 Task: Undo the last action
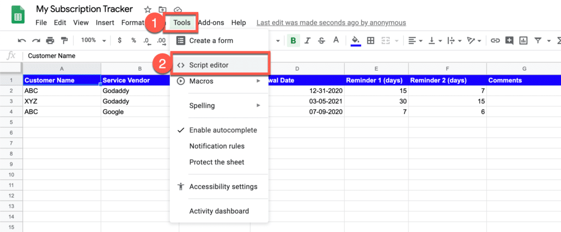22,41
